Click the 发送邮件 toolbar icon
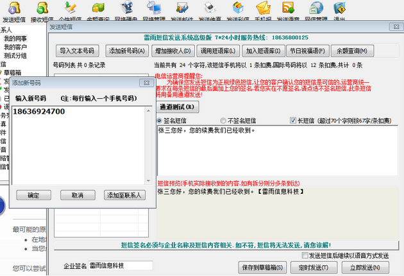 click(182, 10)
